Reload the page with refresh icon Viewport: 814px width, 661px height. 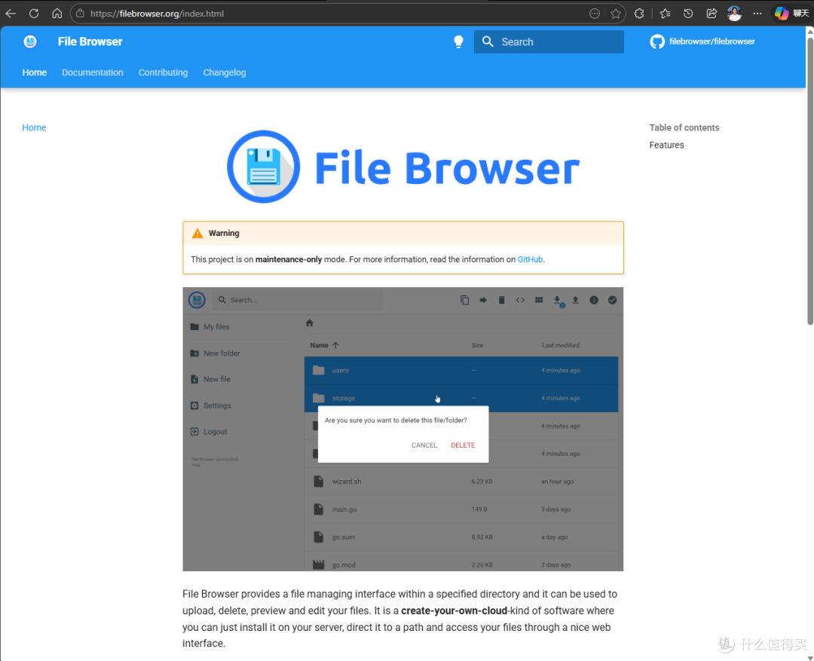(34, 14)
